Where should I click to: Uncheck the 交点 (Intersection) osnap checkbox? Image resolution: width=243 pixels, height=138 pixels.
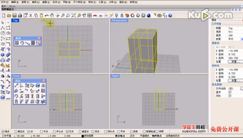point(67,132)
